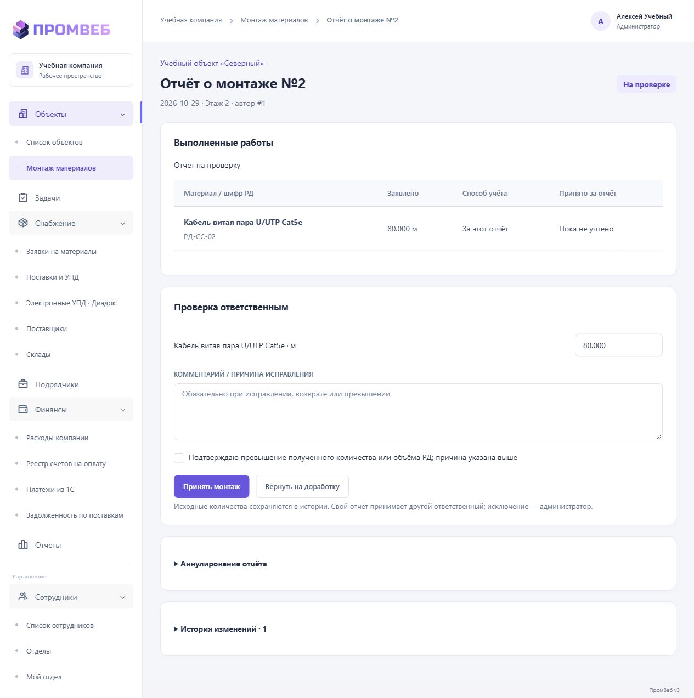
Task: Click the Задачи clipboard icon
Action: coord(23,198)
